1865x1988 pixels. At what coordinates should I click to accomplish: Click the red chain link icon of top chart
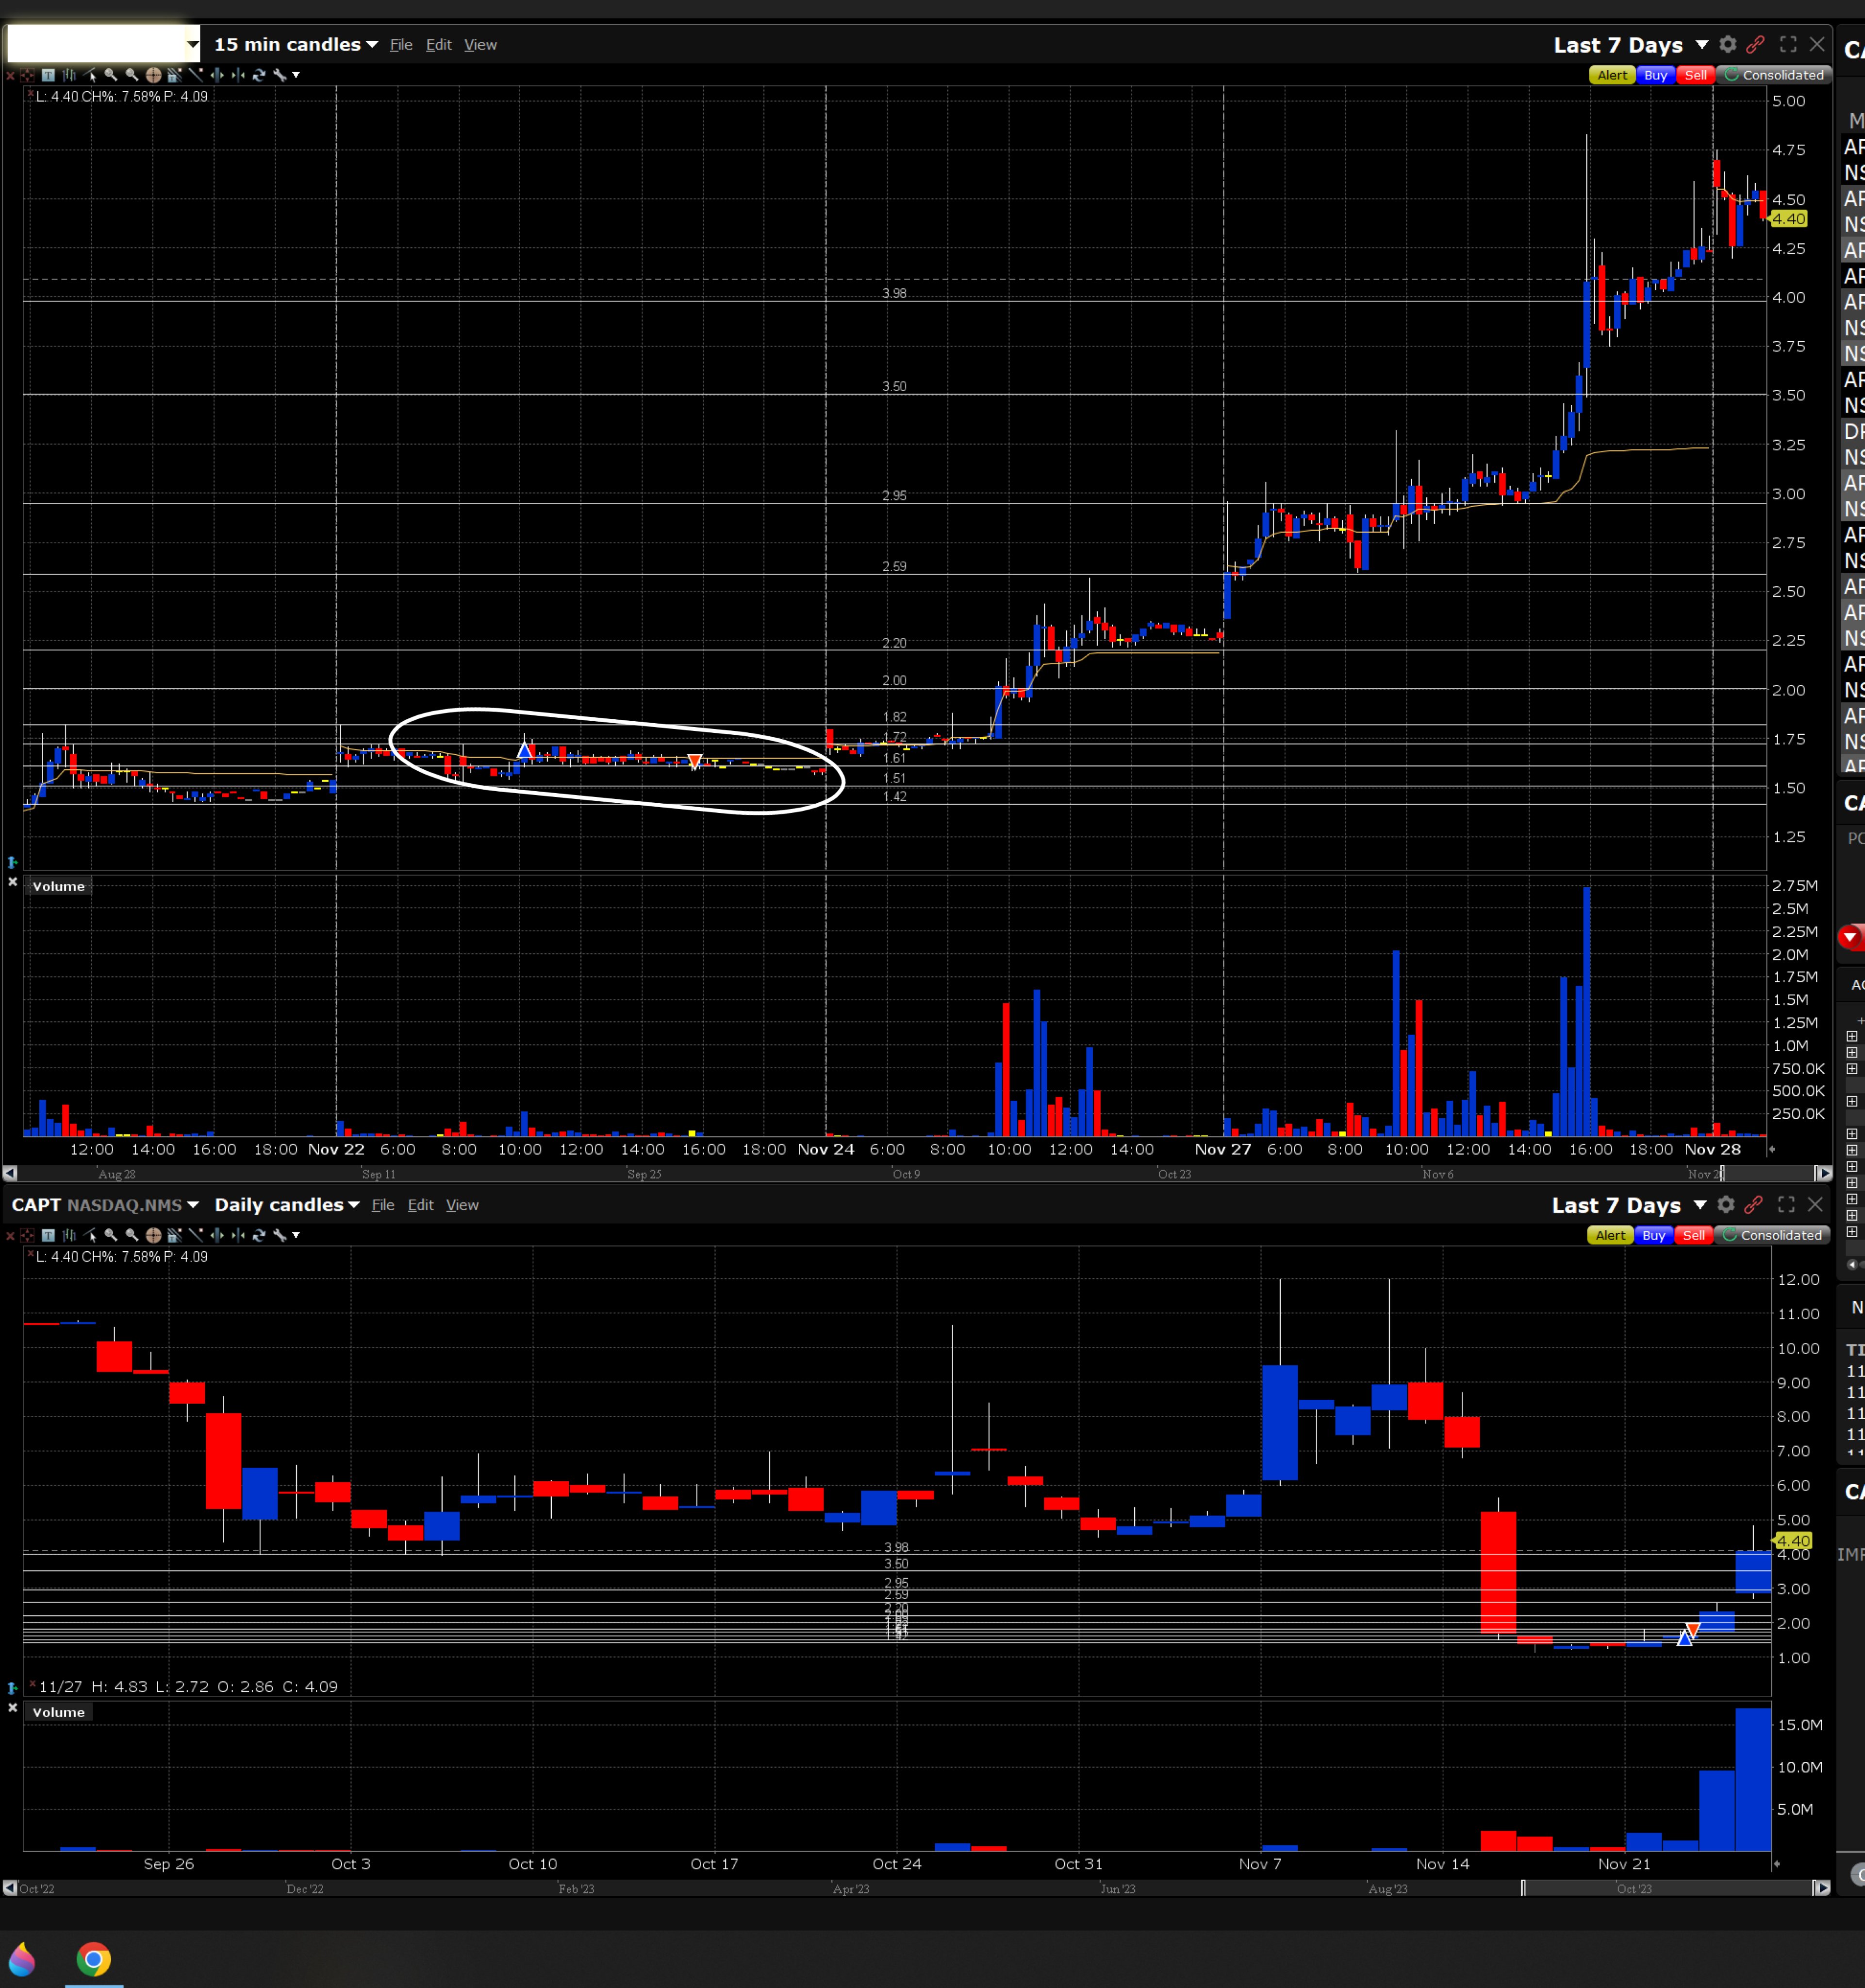tap(1756, 44)
